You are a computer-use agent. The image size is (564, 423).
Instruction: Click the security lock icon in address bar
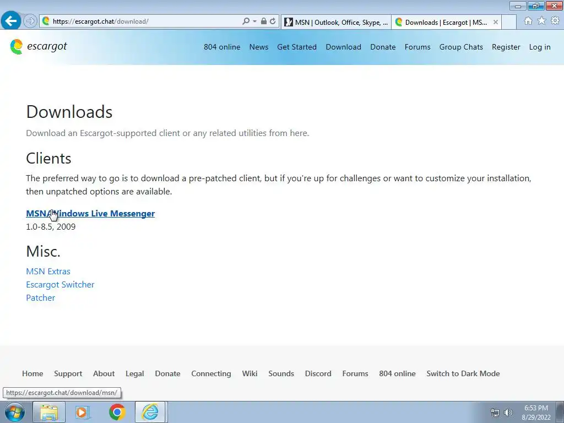click(264, 21)
